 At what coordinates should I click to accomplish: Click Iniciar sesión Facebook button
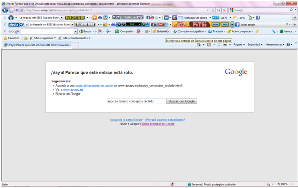245,25
